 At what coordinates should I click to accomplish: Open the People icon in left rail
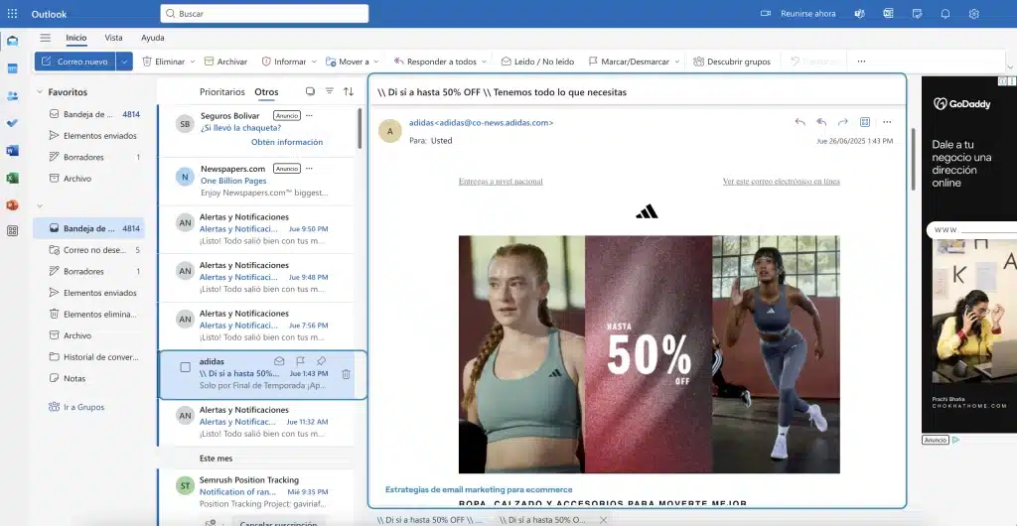pos(12,96)
